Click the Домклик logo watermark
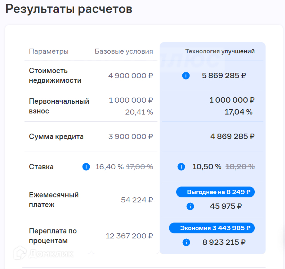Screen dimensions: 285x269 (x=43, y=254)
